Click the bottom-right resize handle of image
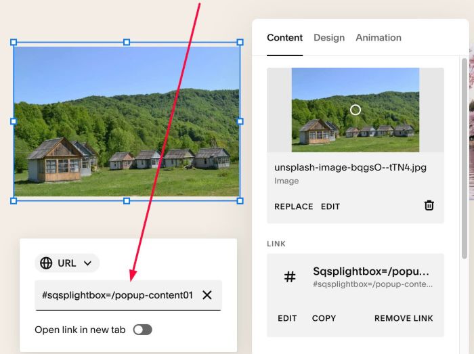Screen dimensions: 474x354 pyautogui.click(x=240, y=201)
